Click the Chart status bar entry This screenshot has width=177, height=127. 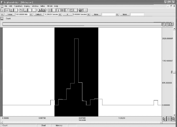pyautogui.click(x=43, y=125)
